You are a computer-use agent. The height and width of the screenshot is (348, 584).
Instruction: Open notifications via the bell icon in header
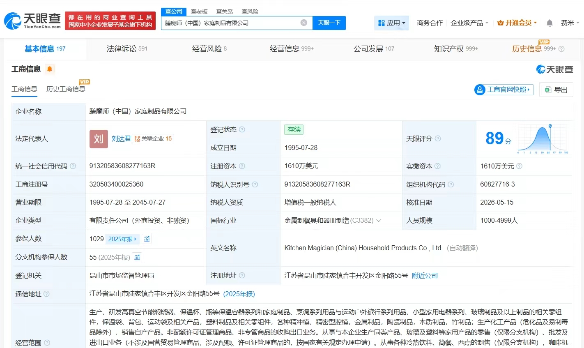(x=550, y=23)
